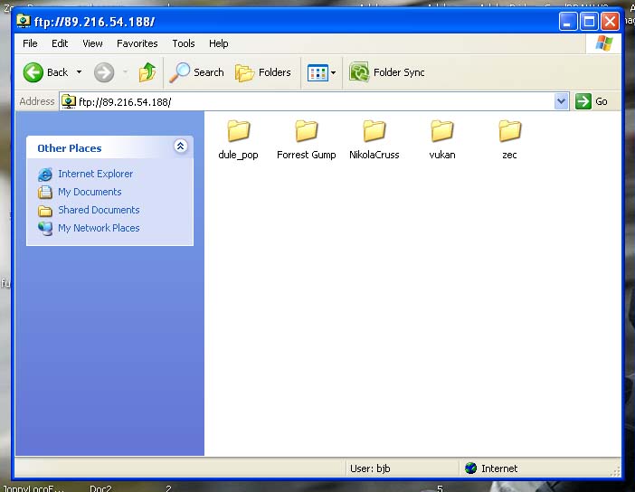This screenshot has width=635, height=492.
Task: Minimize the FTP window
Action: point(568,22)
